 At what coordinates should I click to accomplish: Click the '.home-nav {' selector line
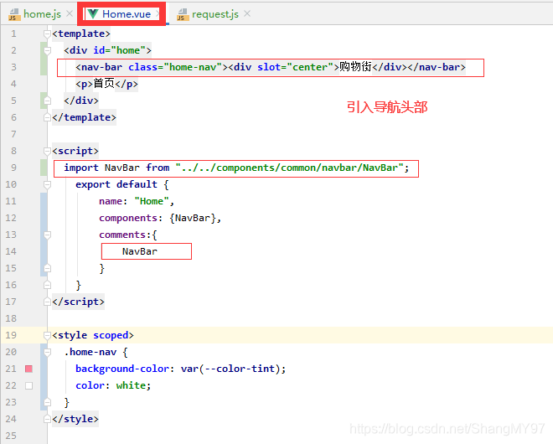point(96,353)
